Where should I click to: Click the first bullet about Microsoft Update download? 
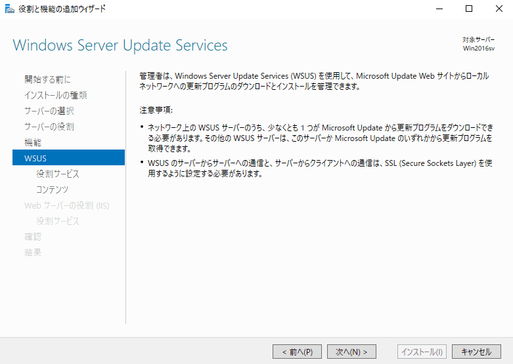[x=320, y=138]
